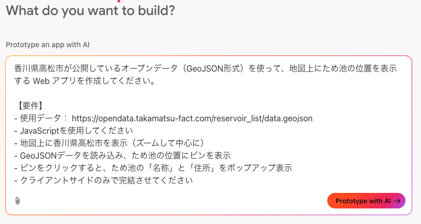This screenshot has height=224, width=421.
Task: Click the 「名称」 word in the prompt
Action: (161, 168)
